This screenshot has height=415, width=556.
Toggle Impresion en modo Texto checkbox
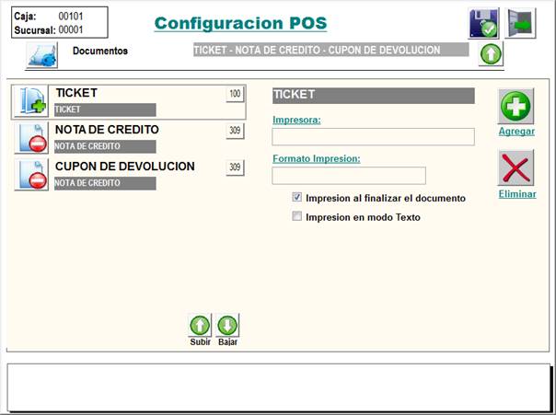coord(296,216)
